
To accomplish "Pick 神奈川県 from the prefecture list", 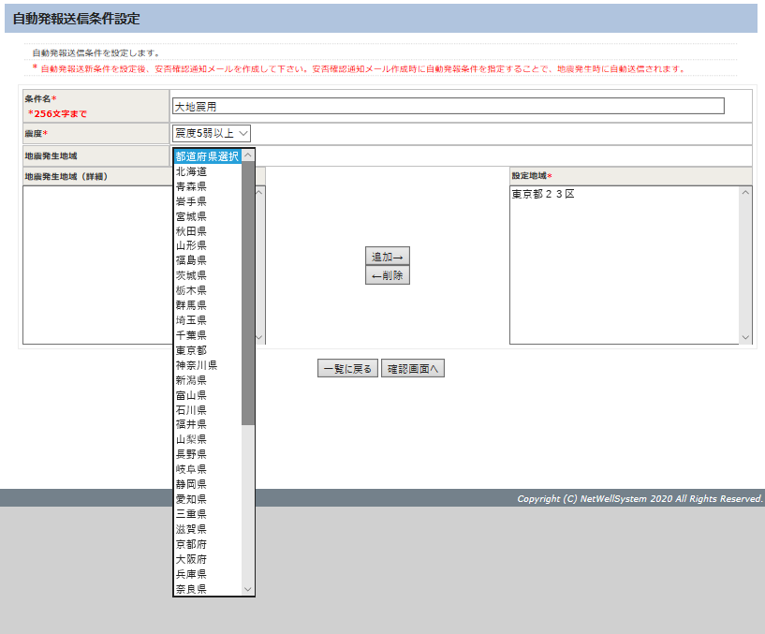I will pyautogui.click(x=197, y=365).
